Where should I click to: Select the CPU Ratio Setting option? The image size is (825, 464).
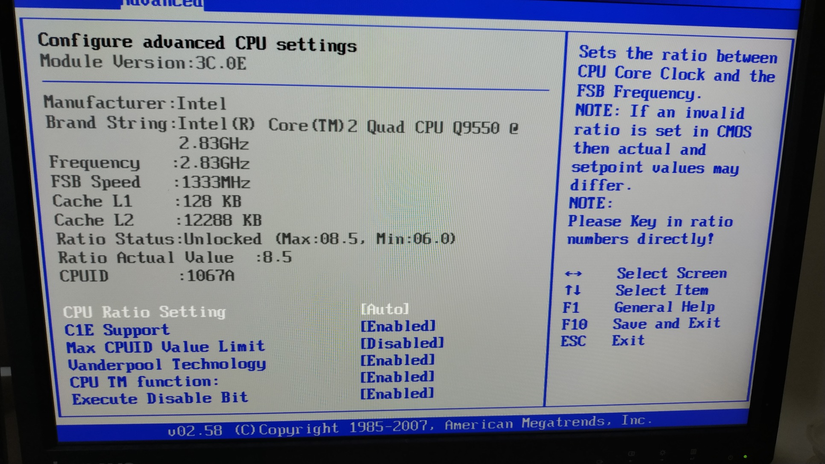tap(144, 312)
